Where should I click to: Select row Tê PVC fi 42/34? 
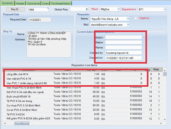(x=82, y=114)
